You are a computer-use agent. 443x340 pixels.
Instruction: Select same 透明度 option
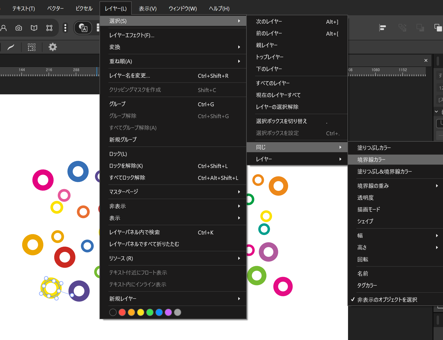pyautogui.click(x=395, y=198)
